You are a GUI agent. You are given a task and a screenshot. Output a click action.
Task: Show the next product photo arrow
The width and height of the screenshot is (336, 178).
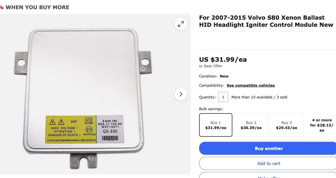point(181,94)
